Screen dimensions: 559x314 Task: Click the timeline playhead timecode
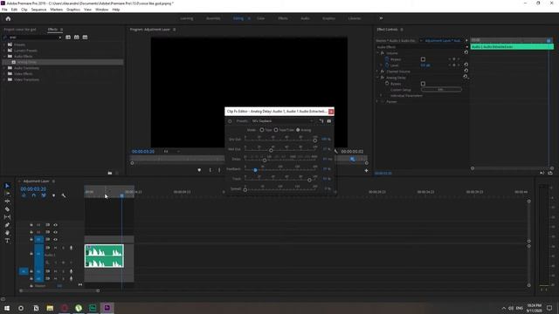tap(33, 189)
